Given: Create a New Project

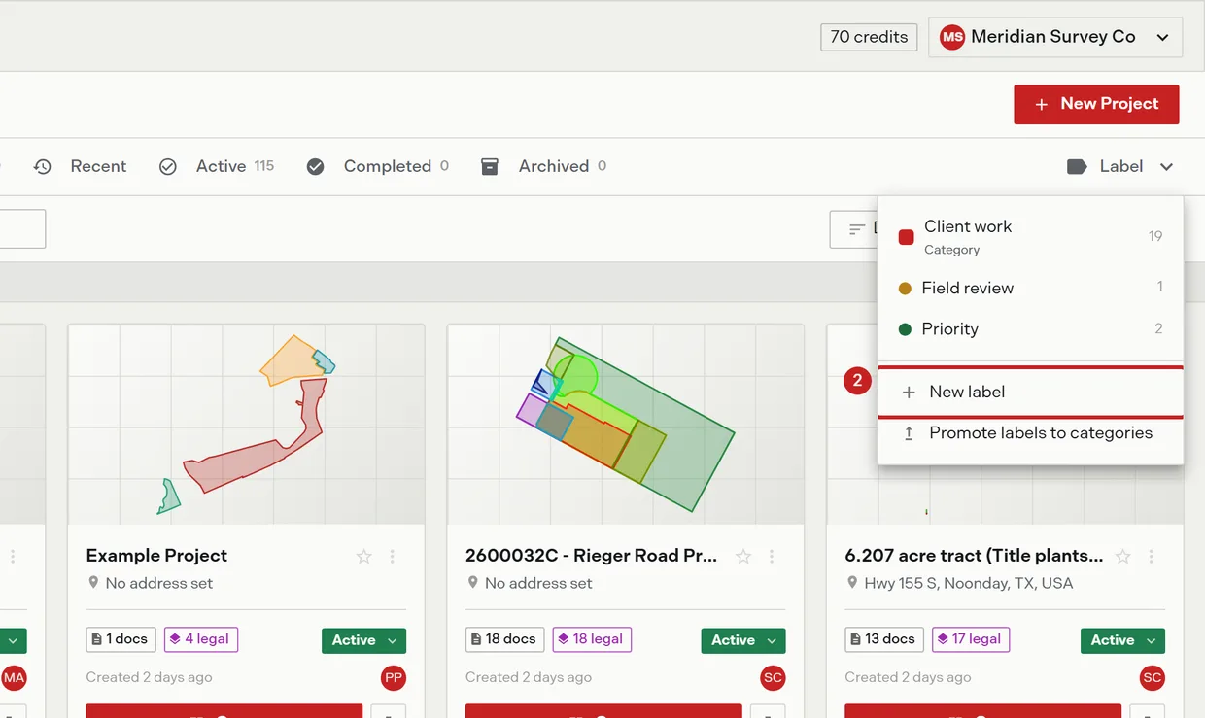Looking at the screenshot, I should click(x=1096, y=104).
